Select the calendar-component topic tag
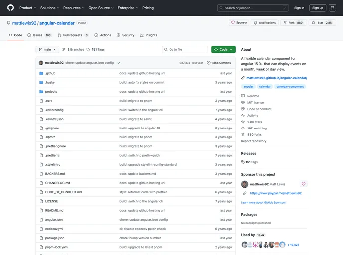Image resolution: width=343 pixels, height=255 pixels. (290, 87)
